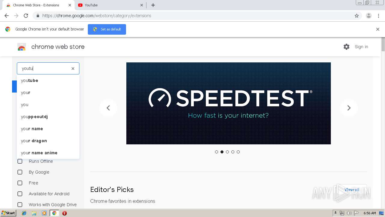View site info via the padlock icon
Viewport: 385px width, 217px height.
coord(38,16)
